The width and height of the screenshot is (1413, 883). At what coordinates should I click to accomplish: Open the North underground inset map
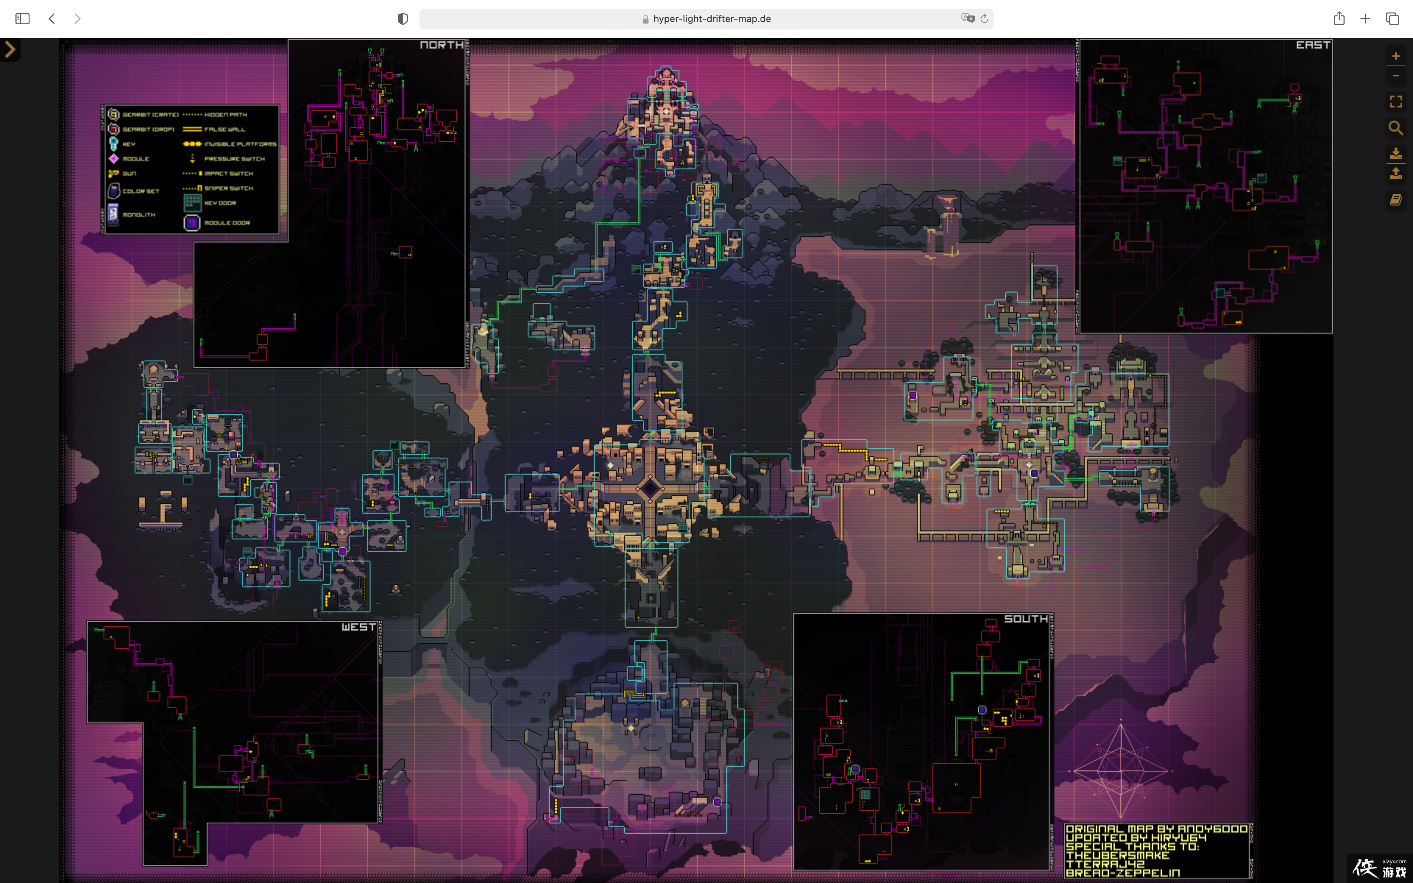(x=377, y=203)
